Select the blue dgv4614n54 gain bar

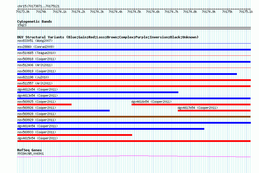click(111, 129)
